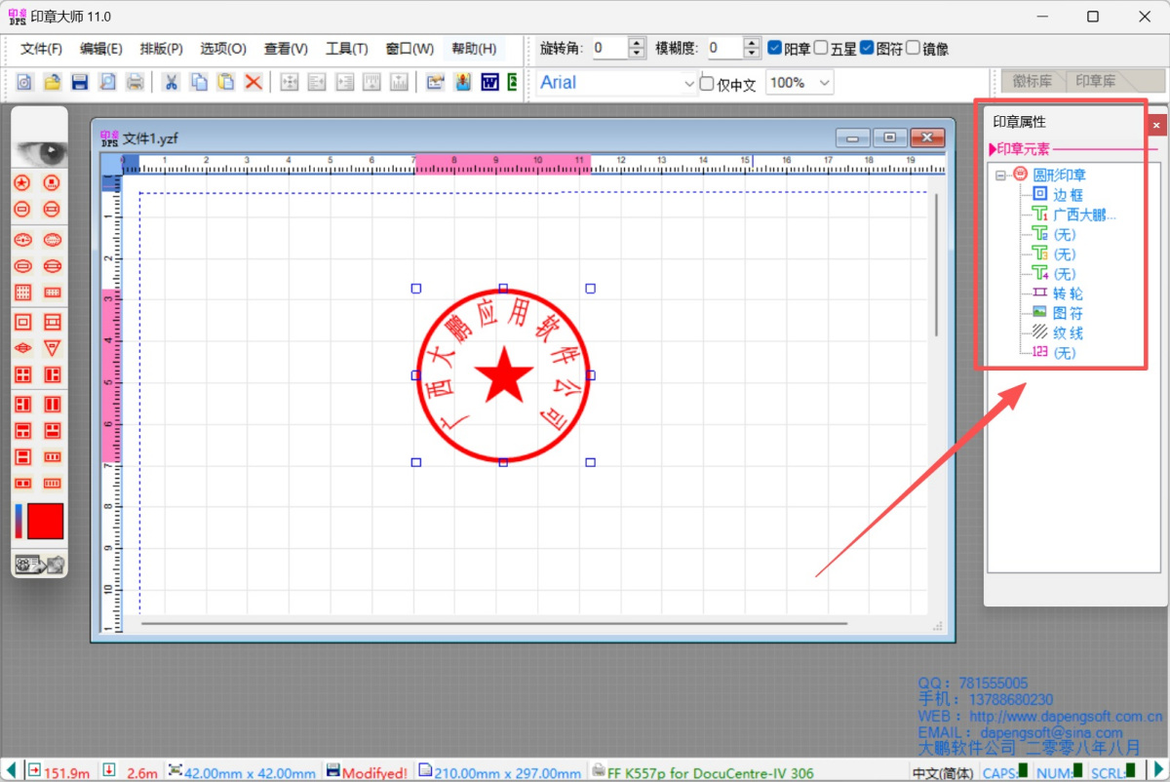The width and height of the screenshot is (1170, 782).
Task: Click the Open folder icon
Action: (x=53, y=82)
